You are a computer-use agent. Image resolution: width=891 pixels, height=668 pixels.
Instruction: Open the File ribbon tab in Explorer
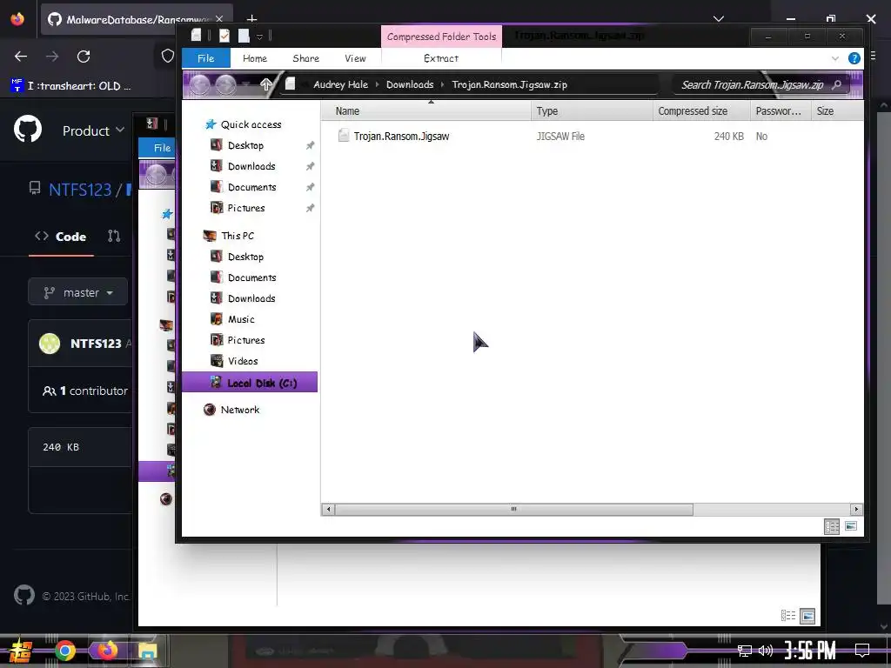[x=205, y=58]
